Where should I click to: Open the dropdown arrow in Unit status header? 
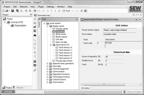136,20
